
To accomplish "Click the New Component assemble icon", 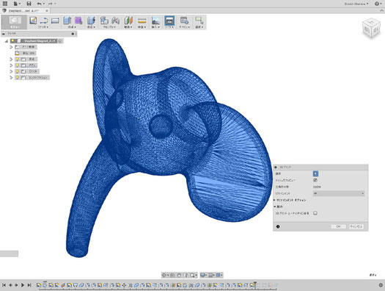I will (104, 21).
